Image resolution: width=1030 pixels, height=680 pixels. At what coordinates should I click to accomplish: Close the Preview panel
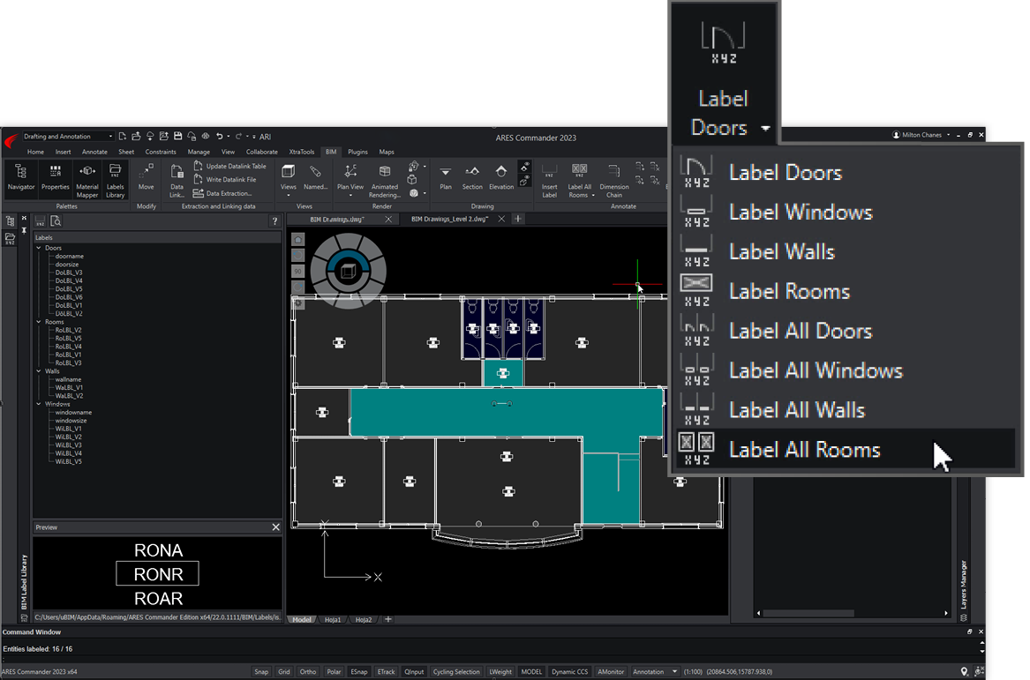pyautogui.click(x=276, y=527)
